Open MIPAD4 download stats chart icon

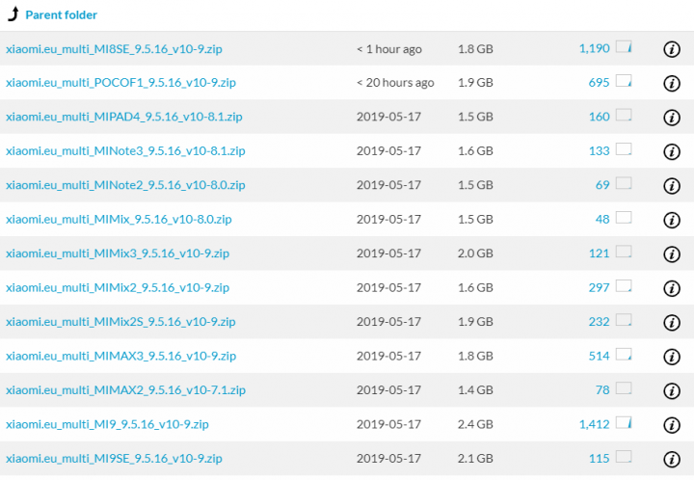coord(624,115)
